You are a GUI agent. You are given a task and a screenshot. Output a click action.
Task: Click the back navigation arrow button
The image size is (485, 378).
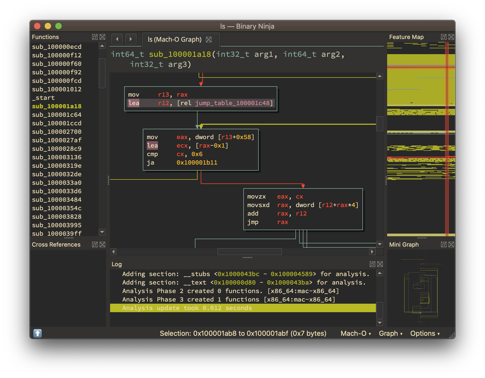coord(117,39)
